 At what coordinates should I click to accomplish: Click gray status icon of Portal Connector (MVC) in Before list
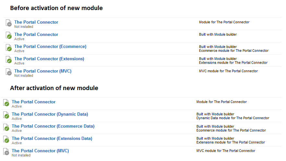[8, 72]
